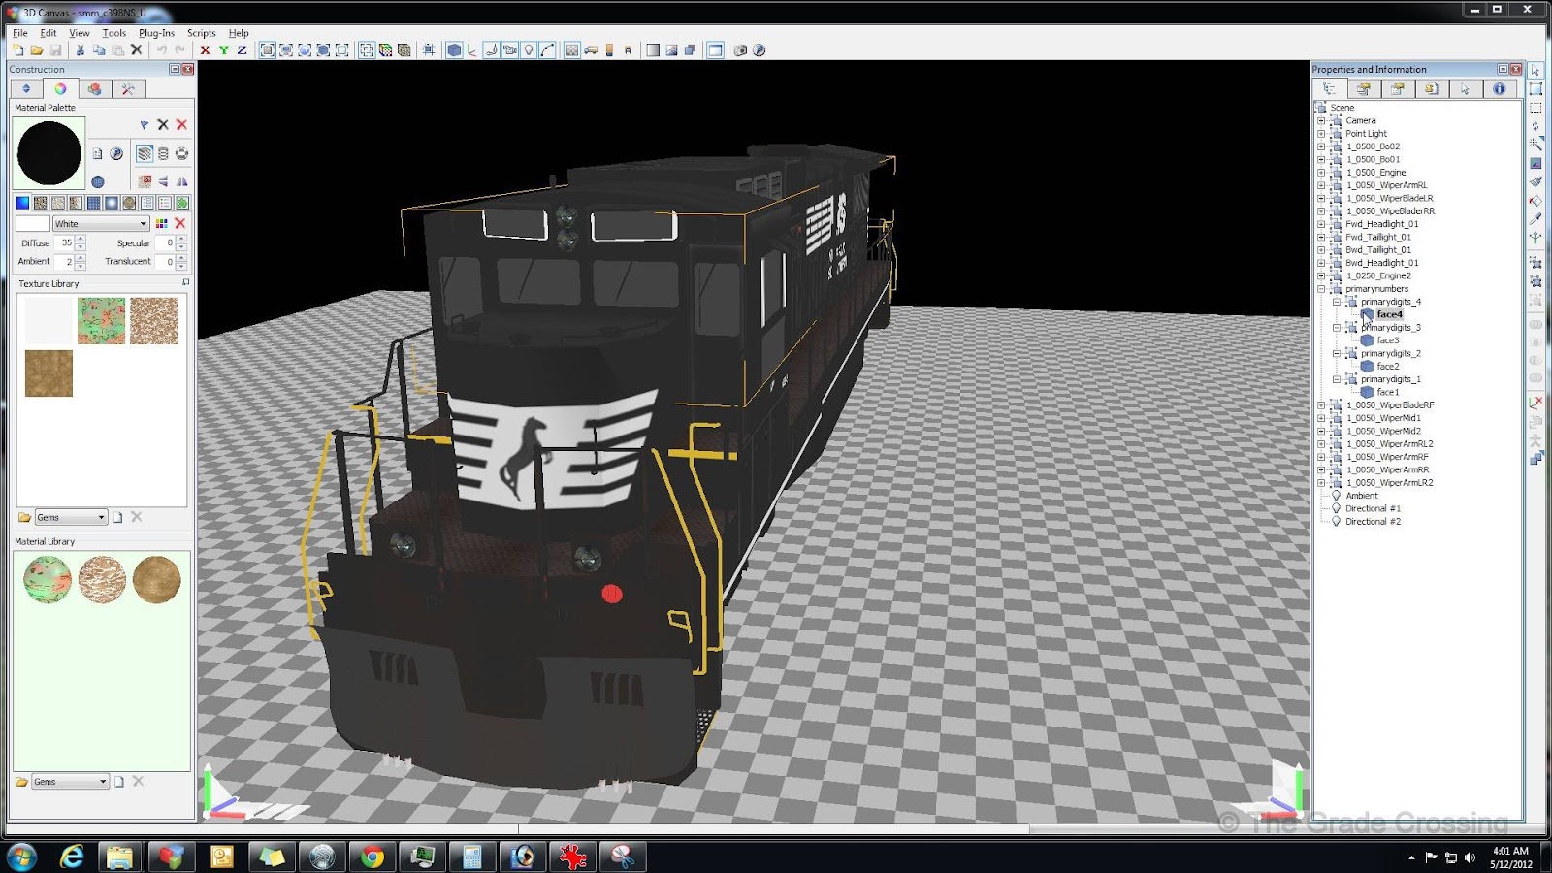Expand the Fwd_Headlight_01 tree node
This screenshot has height=873, width=1552.
[1320, 224]
